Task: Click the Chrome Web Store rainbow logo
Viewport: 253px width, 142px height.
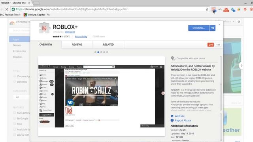Action: (x=12, y=23)
